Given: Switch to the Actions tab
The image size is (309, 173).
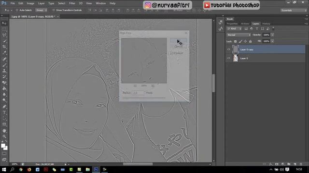Looking at the screenshot, I should (245, 24).
